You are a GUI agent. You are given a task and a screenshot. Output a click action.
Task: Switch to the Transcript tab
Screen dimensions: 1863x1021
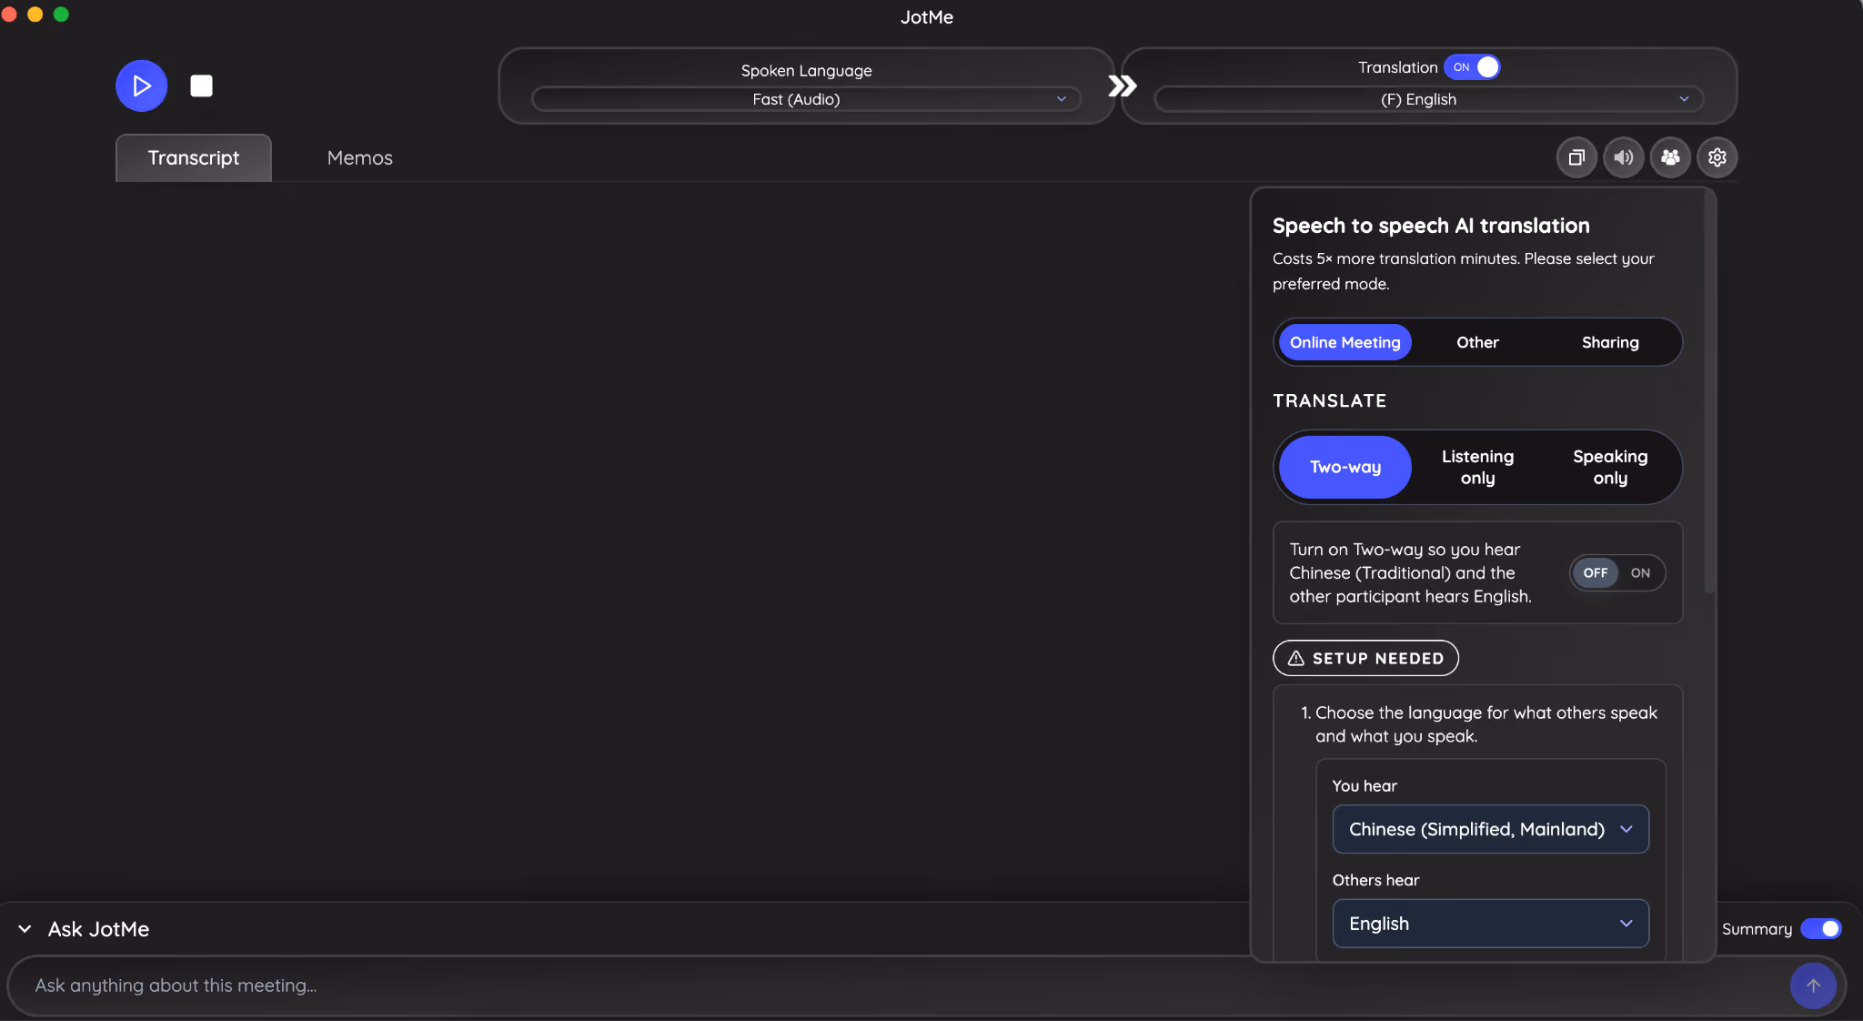[194, 157]
